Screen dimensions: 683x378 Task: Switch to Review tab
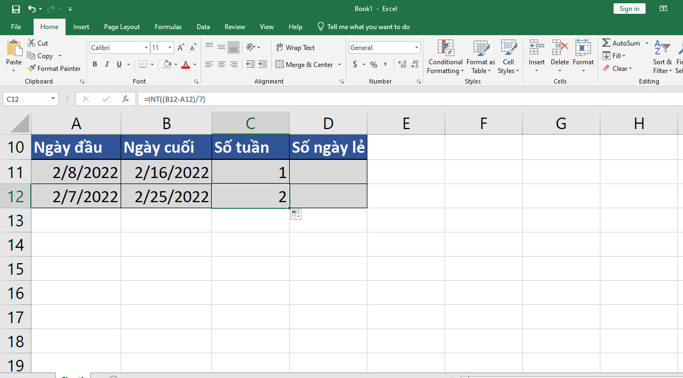click(235, 27)
